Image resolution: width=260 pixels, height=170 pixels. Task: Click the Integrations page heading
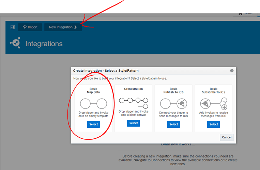coord(44,44)
